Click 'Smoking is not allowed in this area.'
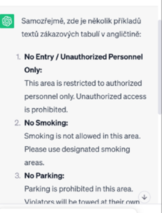 82,136
